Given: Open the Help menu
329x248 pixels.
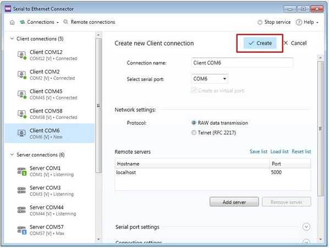Looking at the screenshot, I should 307,22.
